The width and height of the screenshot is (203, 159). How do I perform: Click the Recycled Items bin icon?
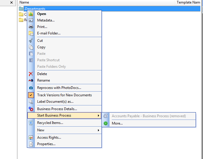[x=31, y=123]
